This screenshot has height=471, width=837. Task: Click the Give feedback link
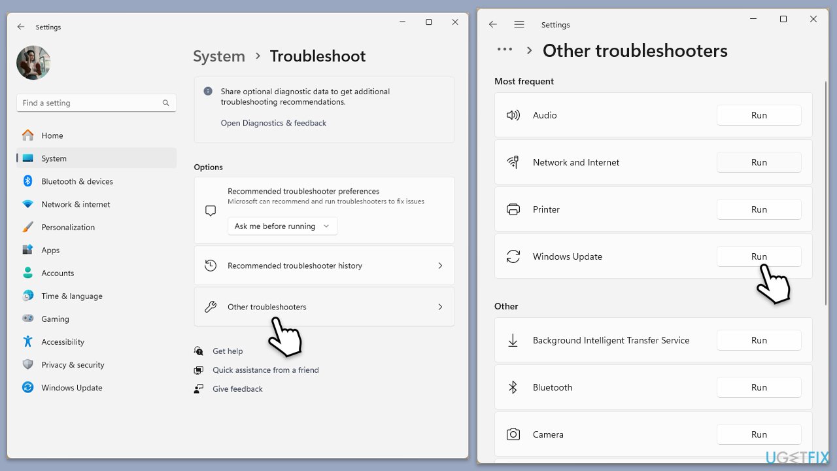click(x=237, y=389)
